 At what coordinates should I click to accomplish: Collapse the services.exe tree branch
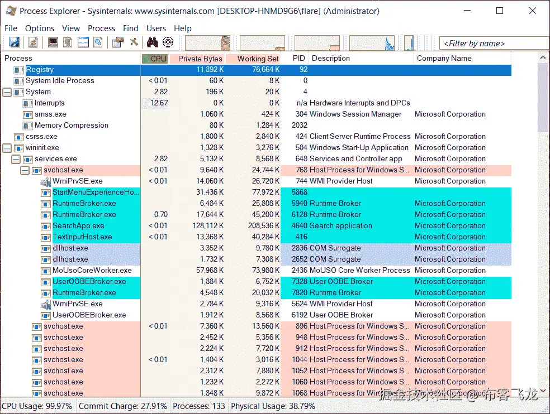coord(16,158)
